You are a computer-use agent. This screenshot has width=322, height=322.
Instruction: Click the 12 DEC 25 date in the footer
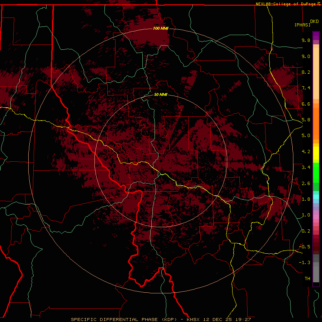click(x=218, y=319)
